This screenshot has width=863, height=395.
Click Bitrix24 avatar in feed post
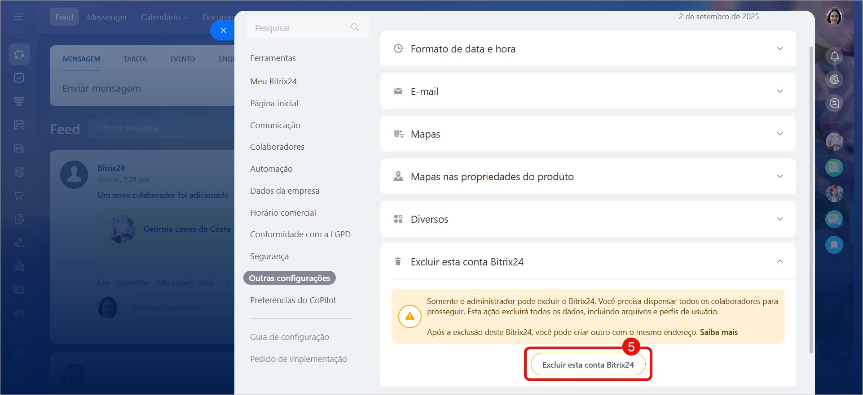point(74,174)
